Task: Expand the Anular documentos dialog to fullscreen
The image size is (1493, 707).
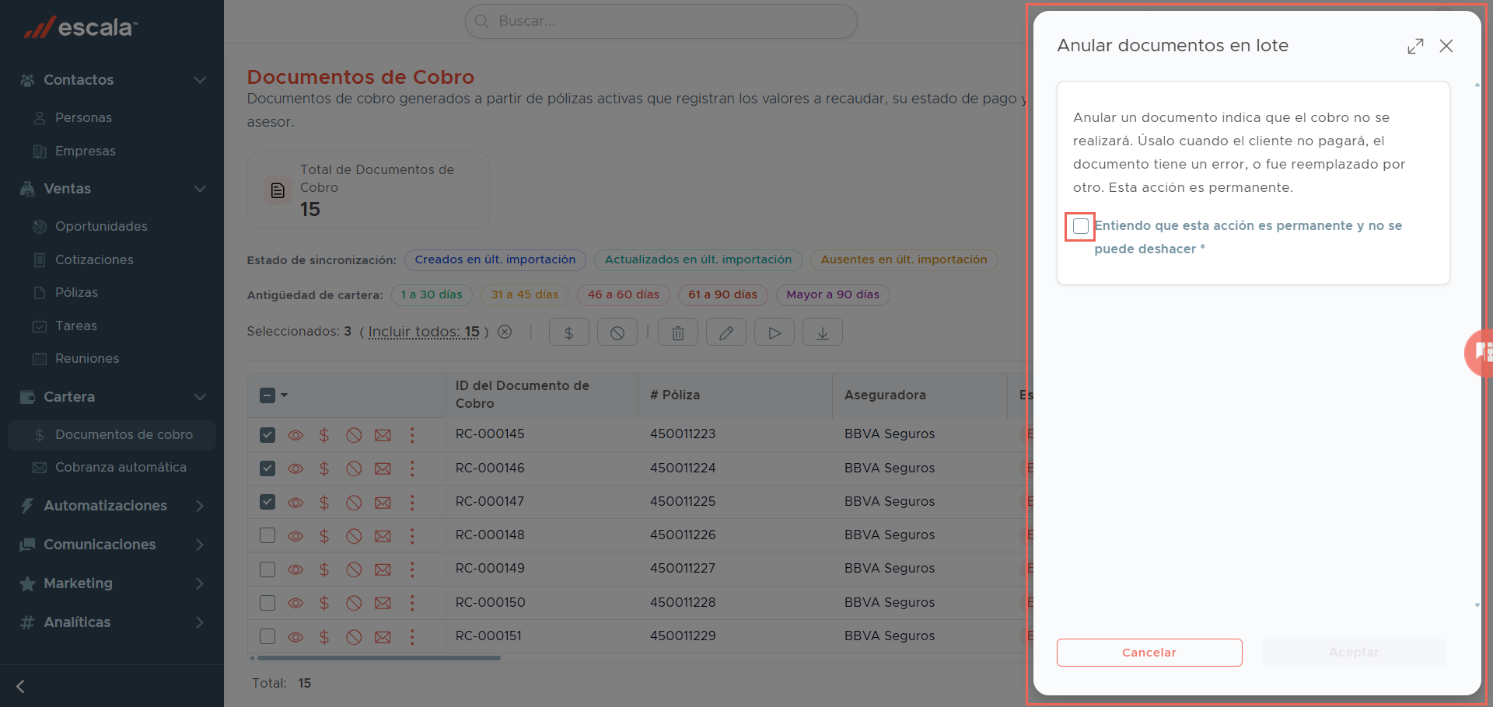Action: (1415, 47)
